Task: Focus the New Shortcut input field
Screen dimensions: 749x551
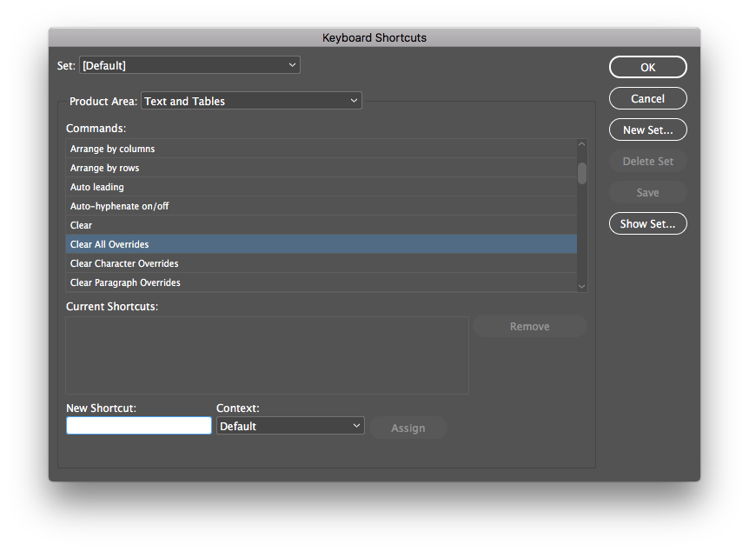Action: click(x=139, y=426)
